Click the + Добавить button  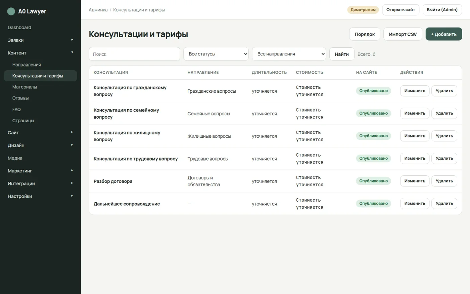click(x=444, y=34)
